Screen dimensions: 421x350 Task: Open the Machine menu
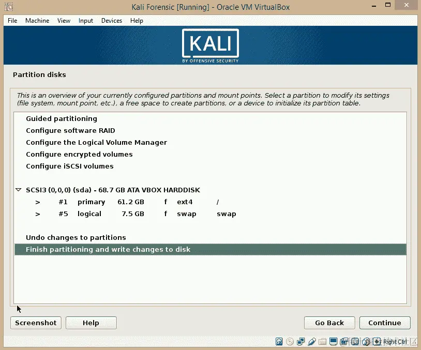37,21
